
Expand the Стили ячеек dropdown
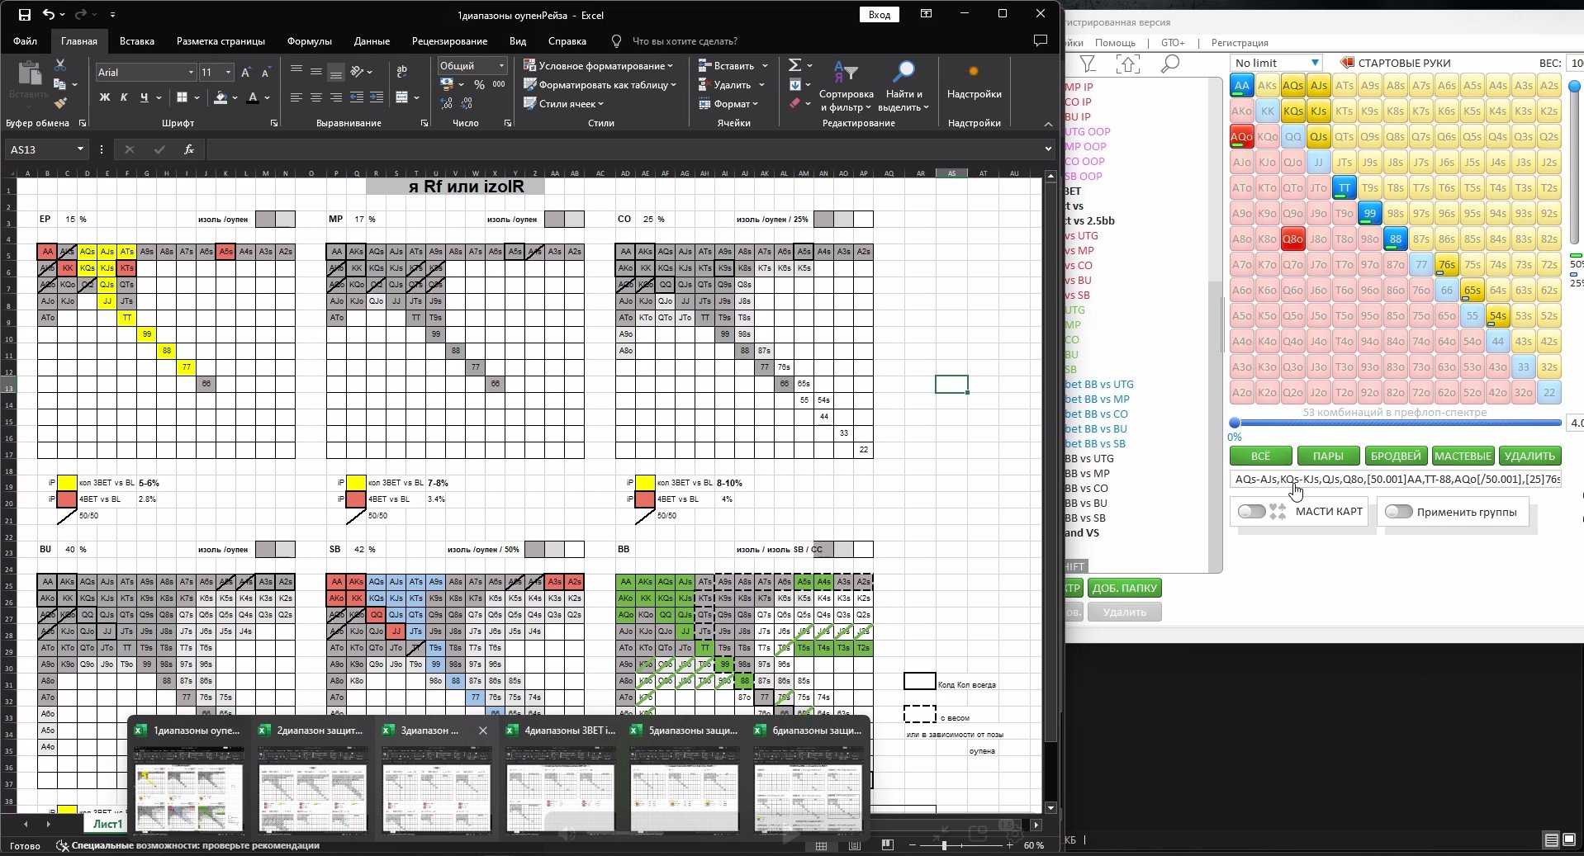(x=564, y=103)
